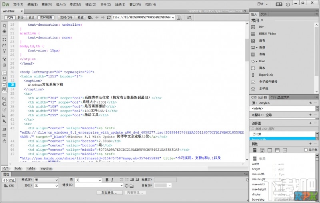Viewport: 320px width, 203px height.
Task: Expand the 图像 image insert dropdown arrow
Action: point(257,48)
